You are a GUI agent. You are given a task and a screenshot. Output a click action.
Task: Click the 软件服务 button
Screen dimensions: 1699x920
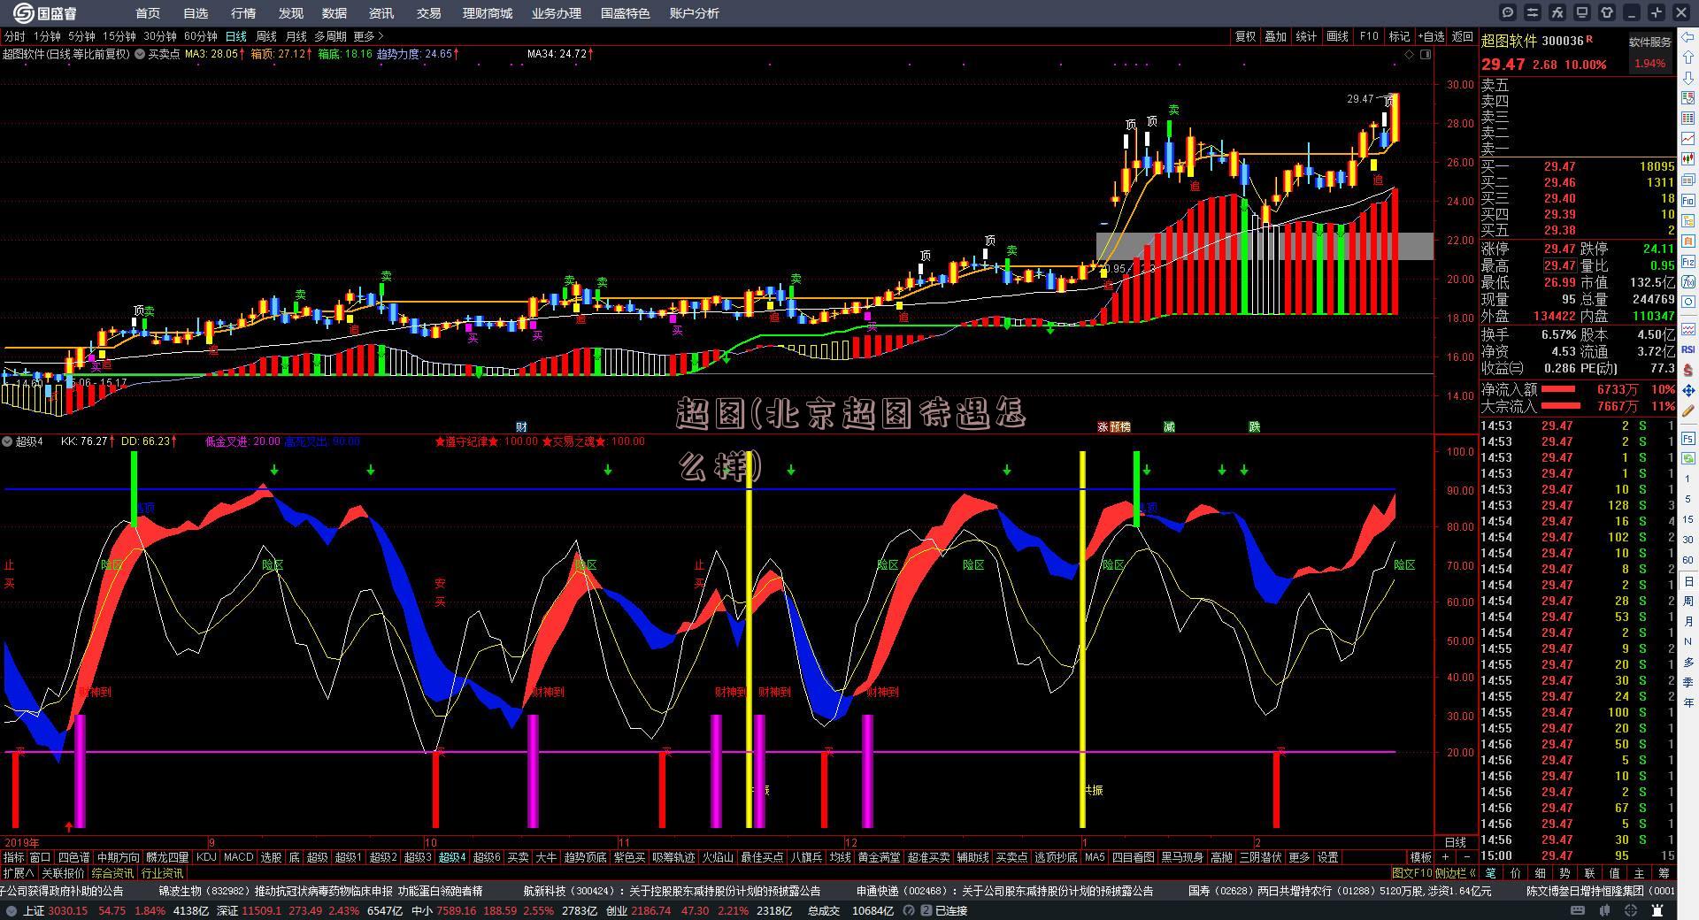(1650, 42)
